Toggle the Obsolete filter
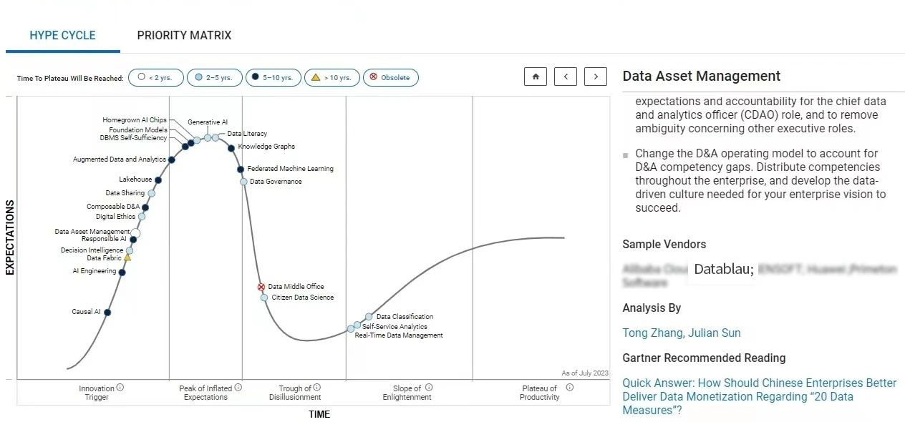 click(x=390, y=77)
